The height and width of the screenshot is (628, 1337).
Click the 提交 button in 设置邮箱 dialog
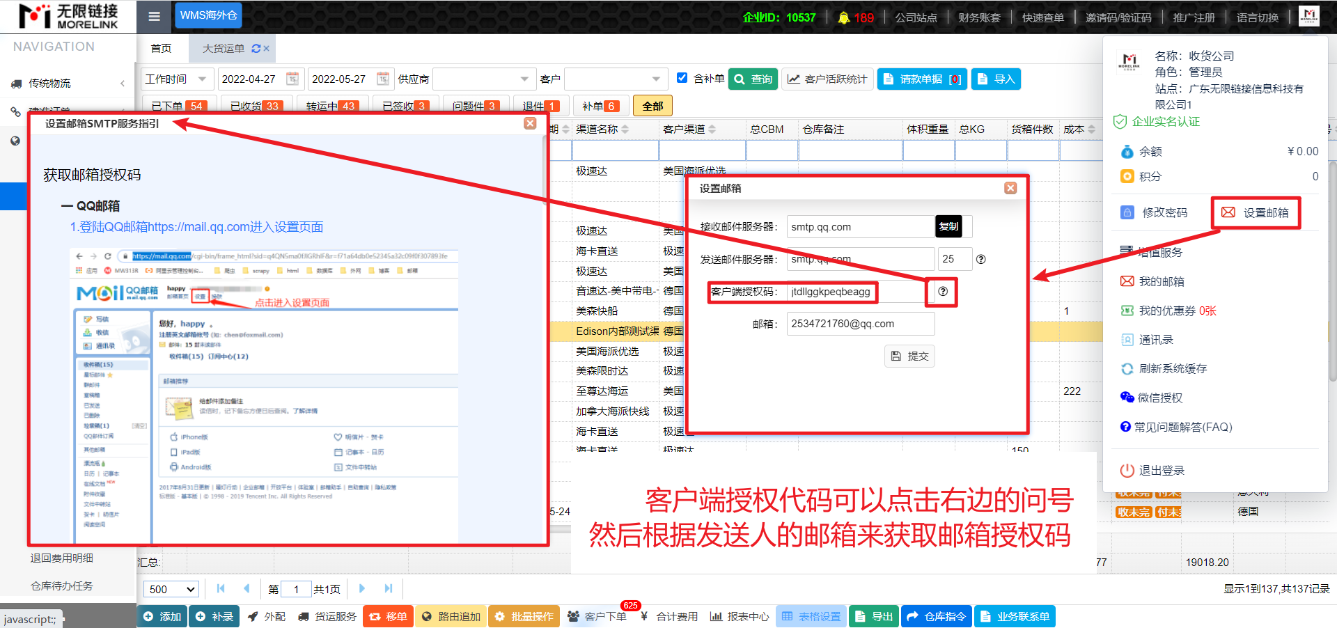point(909,356)
